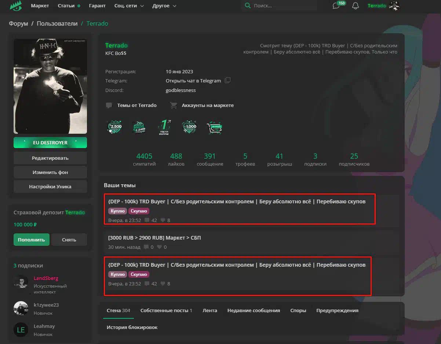This screenshot has width=441, height=344.
Task: Open Темы от Terrado link
Action: pyautogui.click(x=137, y=105)
